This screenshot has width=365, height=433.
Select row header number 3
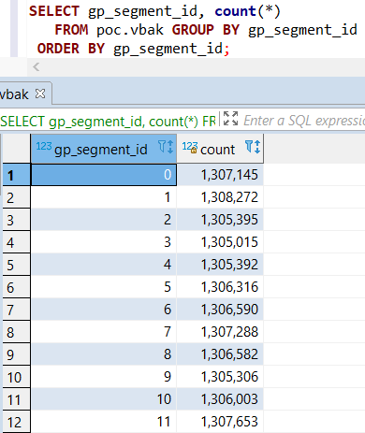coord(16,220)
